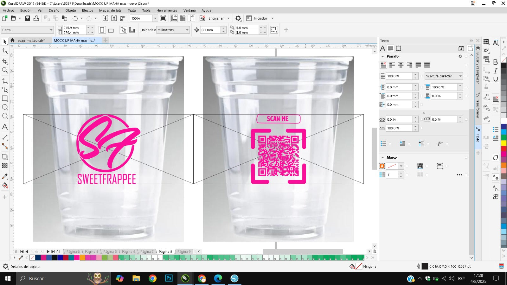This screenshot has width=507, height=285.
Task: Add a new document with the plus tab
Action: click(x=106, y=40)
